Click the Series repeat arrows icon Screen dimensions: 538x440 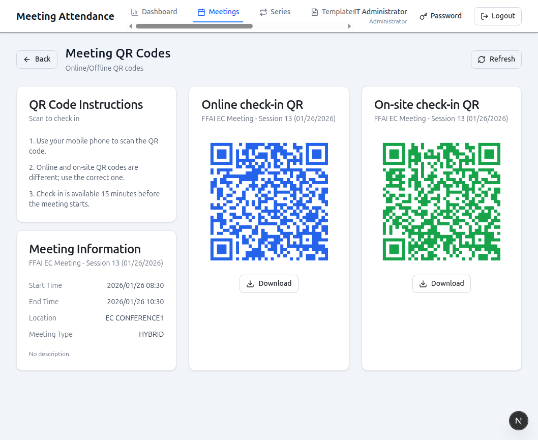coord(263,12)
